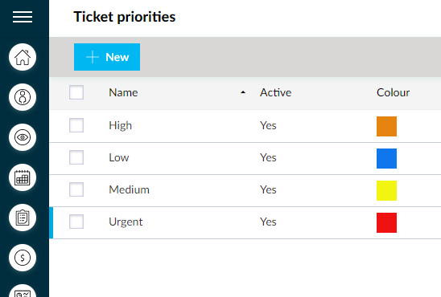Click the New button
Screen dimensions: 441x297
(107, 57)
